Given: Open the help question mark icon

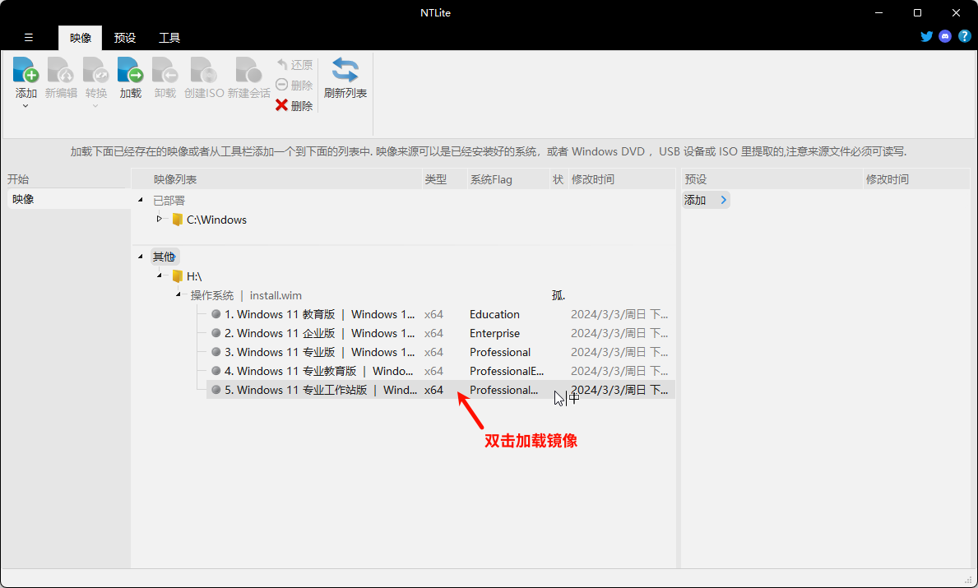Looking at the screenshot, I should pyautogui.click(x=964, y=36).
